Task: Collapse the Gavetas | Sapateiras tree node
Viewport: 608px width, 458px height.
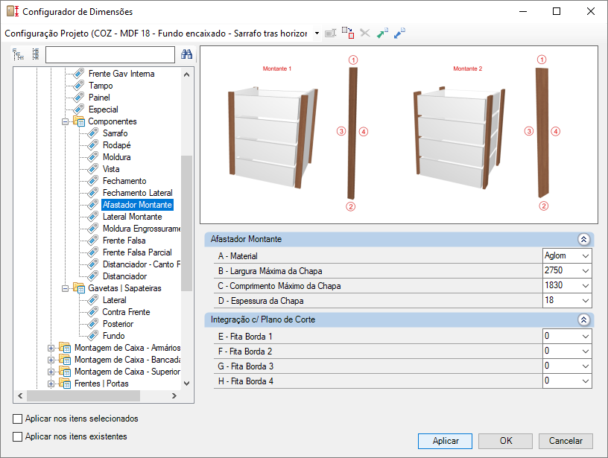Action: pyautogui.click(x=65, y=289)
